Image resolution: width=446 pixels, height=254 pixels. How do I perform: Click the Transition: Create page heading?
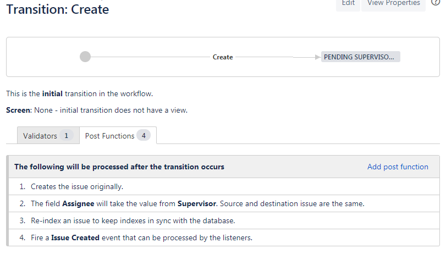pyautogui.click(x=58, y=9)
